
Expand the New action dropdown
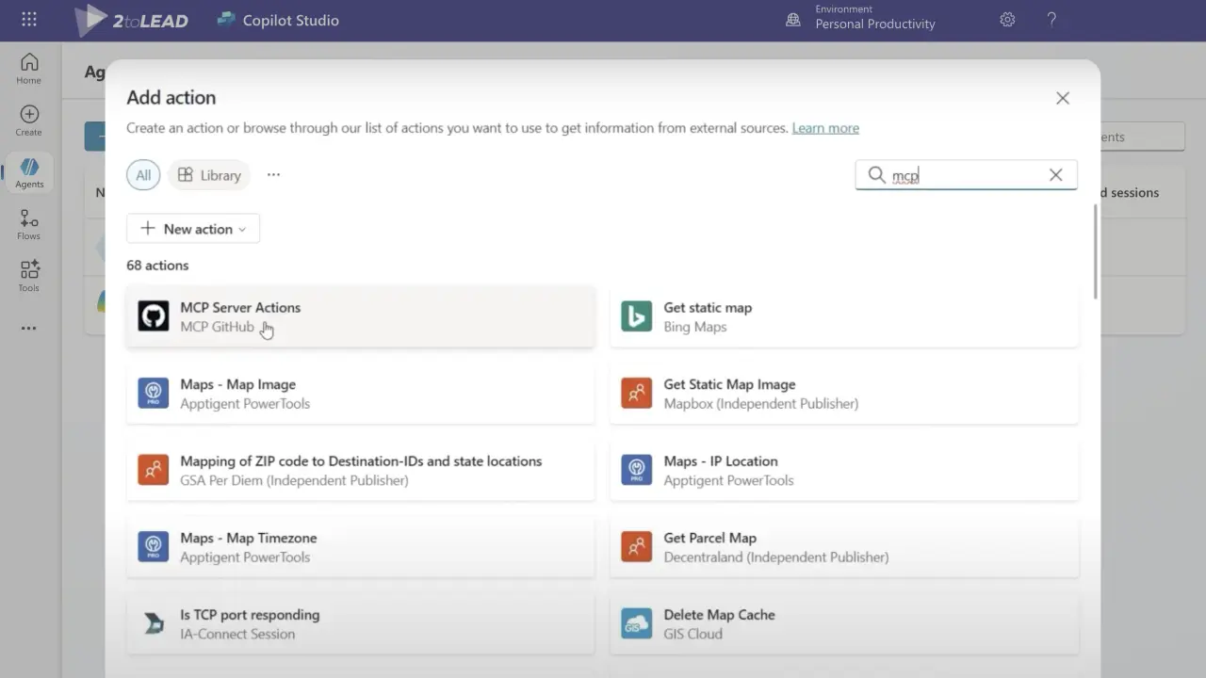pos(193,229)
